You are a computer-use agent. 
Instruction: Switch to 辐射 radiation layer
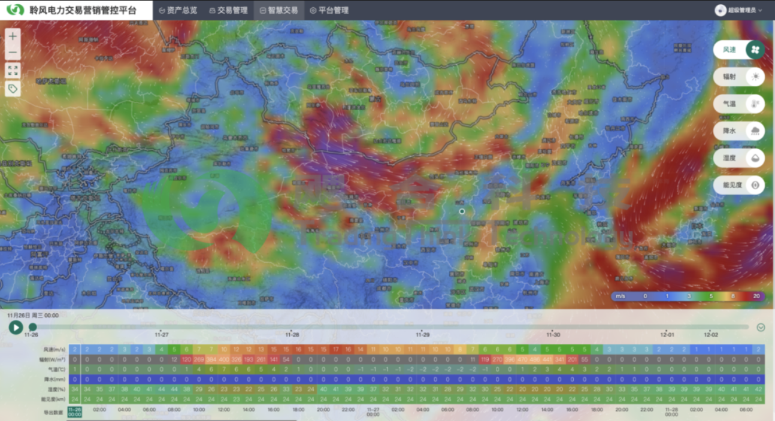738,77
